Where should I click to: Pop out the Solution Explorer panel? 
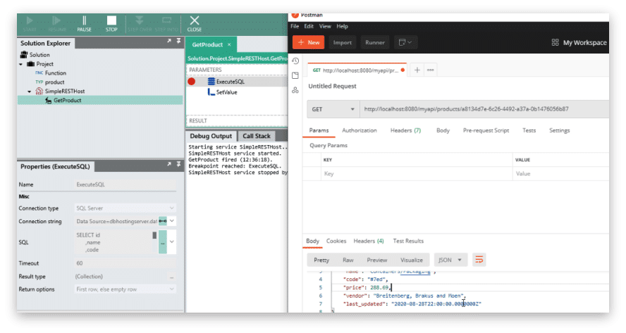tap(169, 41)
